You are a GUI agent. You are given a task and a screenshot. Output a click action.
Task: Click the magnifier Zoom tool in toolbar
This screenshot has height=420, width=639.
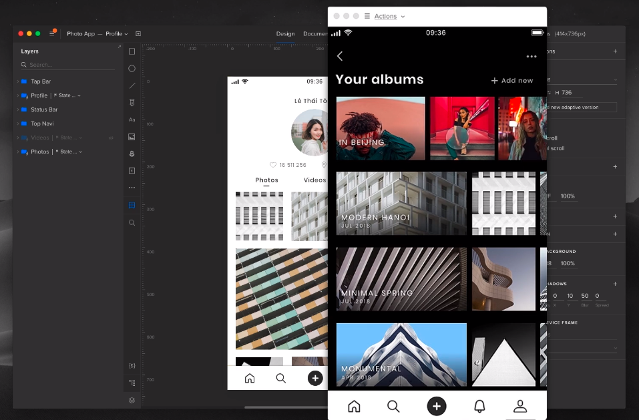coord(132,223)
